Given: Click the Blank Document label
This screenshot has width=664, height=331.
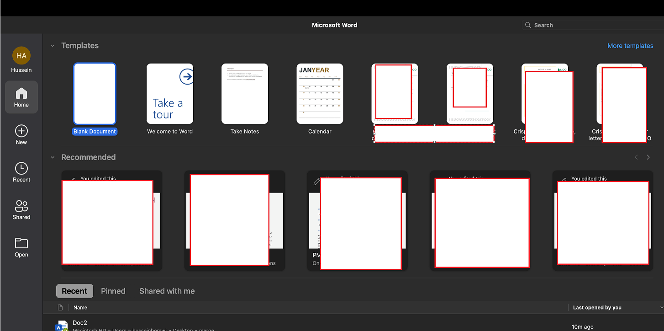Looking at the screenshot, I should (x=95, y=132).
